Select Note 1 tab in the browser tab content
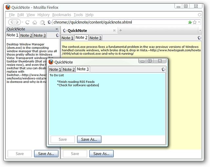The height and width of the screenshot is (167, 210). pyautogui.click(x=67, y=38)
